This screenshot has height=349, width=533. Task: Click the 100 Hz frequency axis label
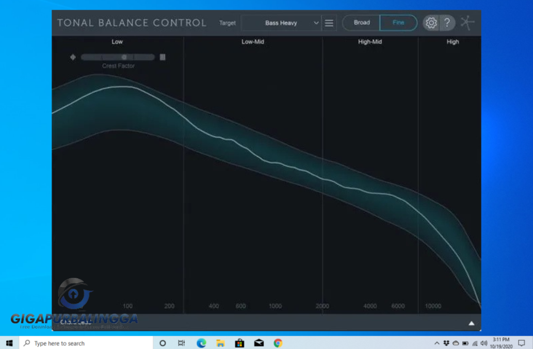(127, 306)
